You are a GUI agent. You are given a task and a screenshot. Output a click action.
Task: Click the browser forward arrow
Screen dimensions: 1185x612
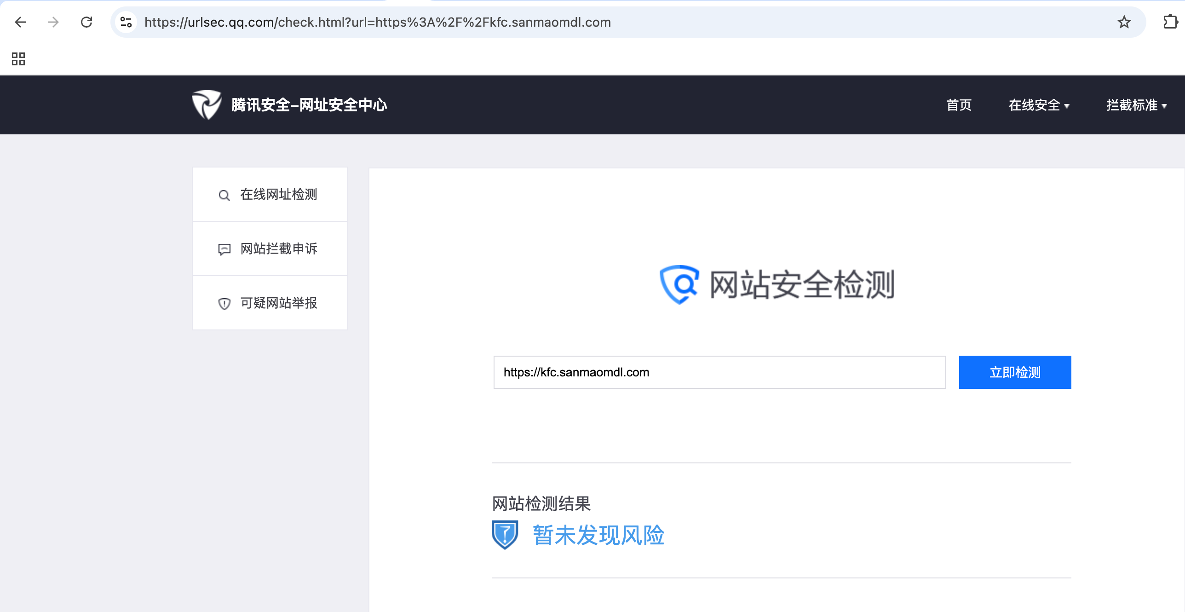(x=53, y=22)
